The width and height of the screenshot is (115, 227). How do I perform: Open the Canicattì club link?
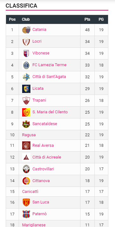[x=30, y=192]
